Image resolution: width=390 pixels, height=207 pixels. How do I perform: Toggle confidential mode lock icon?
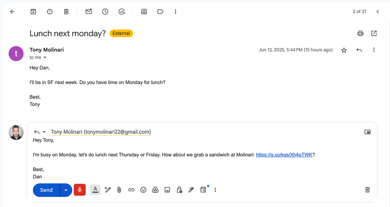(179, 190)
